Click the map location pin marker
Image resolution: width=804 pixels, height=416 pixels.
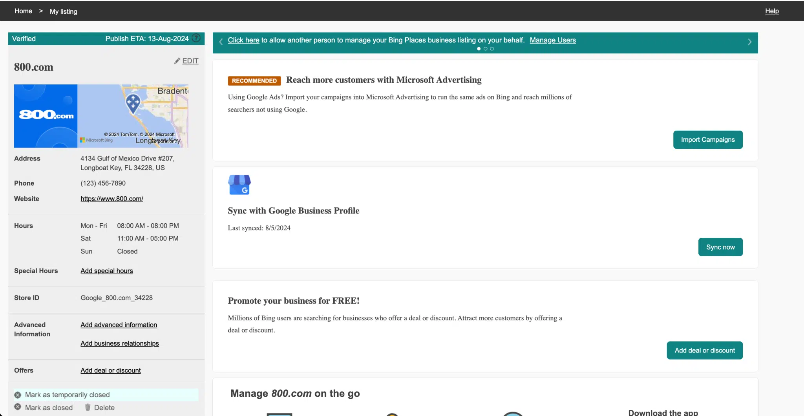coord(133,104)
